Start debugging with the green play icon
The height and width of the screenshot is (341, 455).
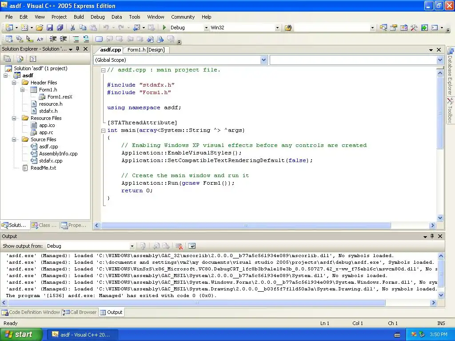164,28
